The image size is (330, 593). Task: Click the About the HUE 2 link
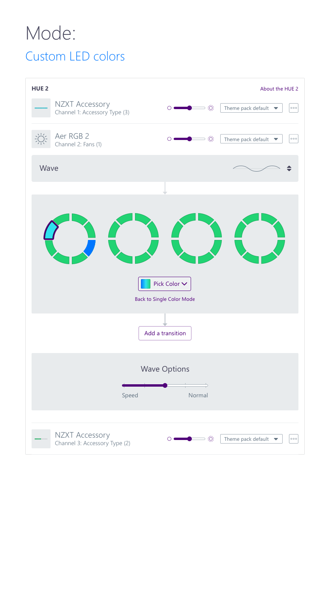click(x=279, y=89)
